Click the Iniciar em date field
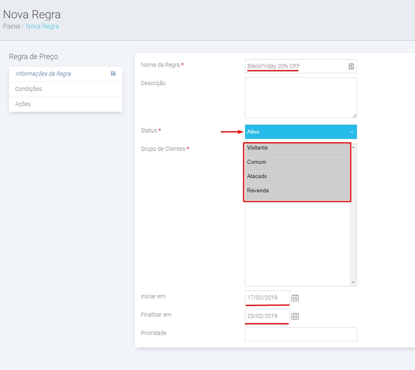Image resolution: width=415 pixels, height=370 pixels. pyautogui.click(x=267, y=297)
